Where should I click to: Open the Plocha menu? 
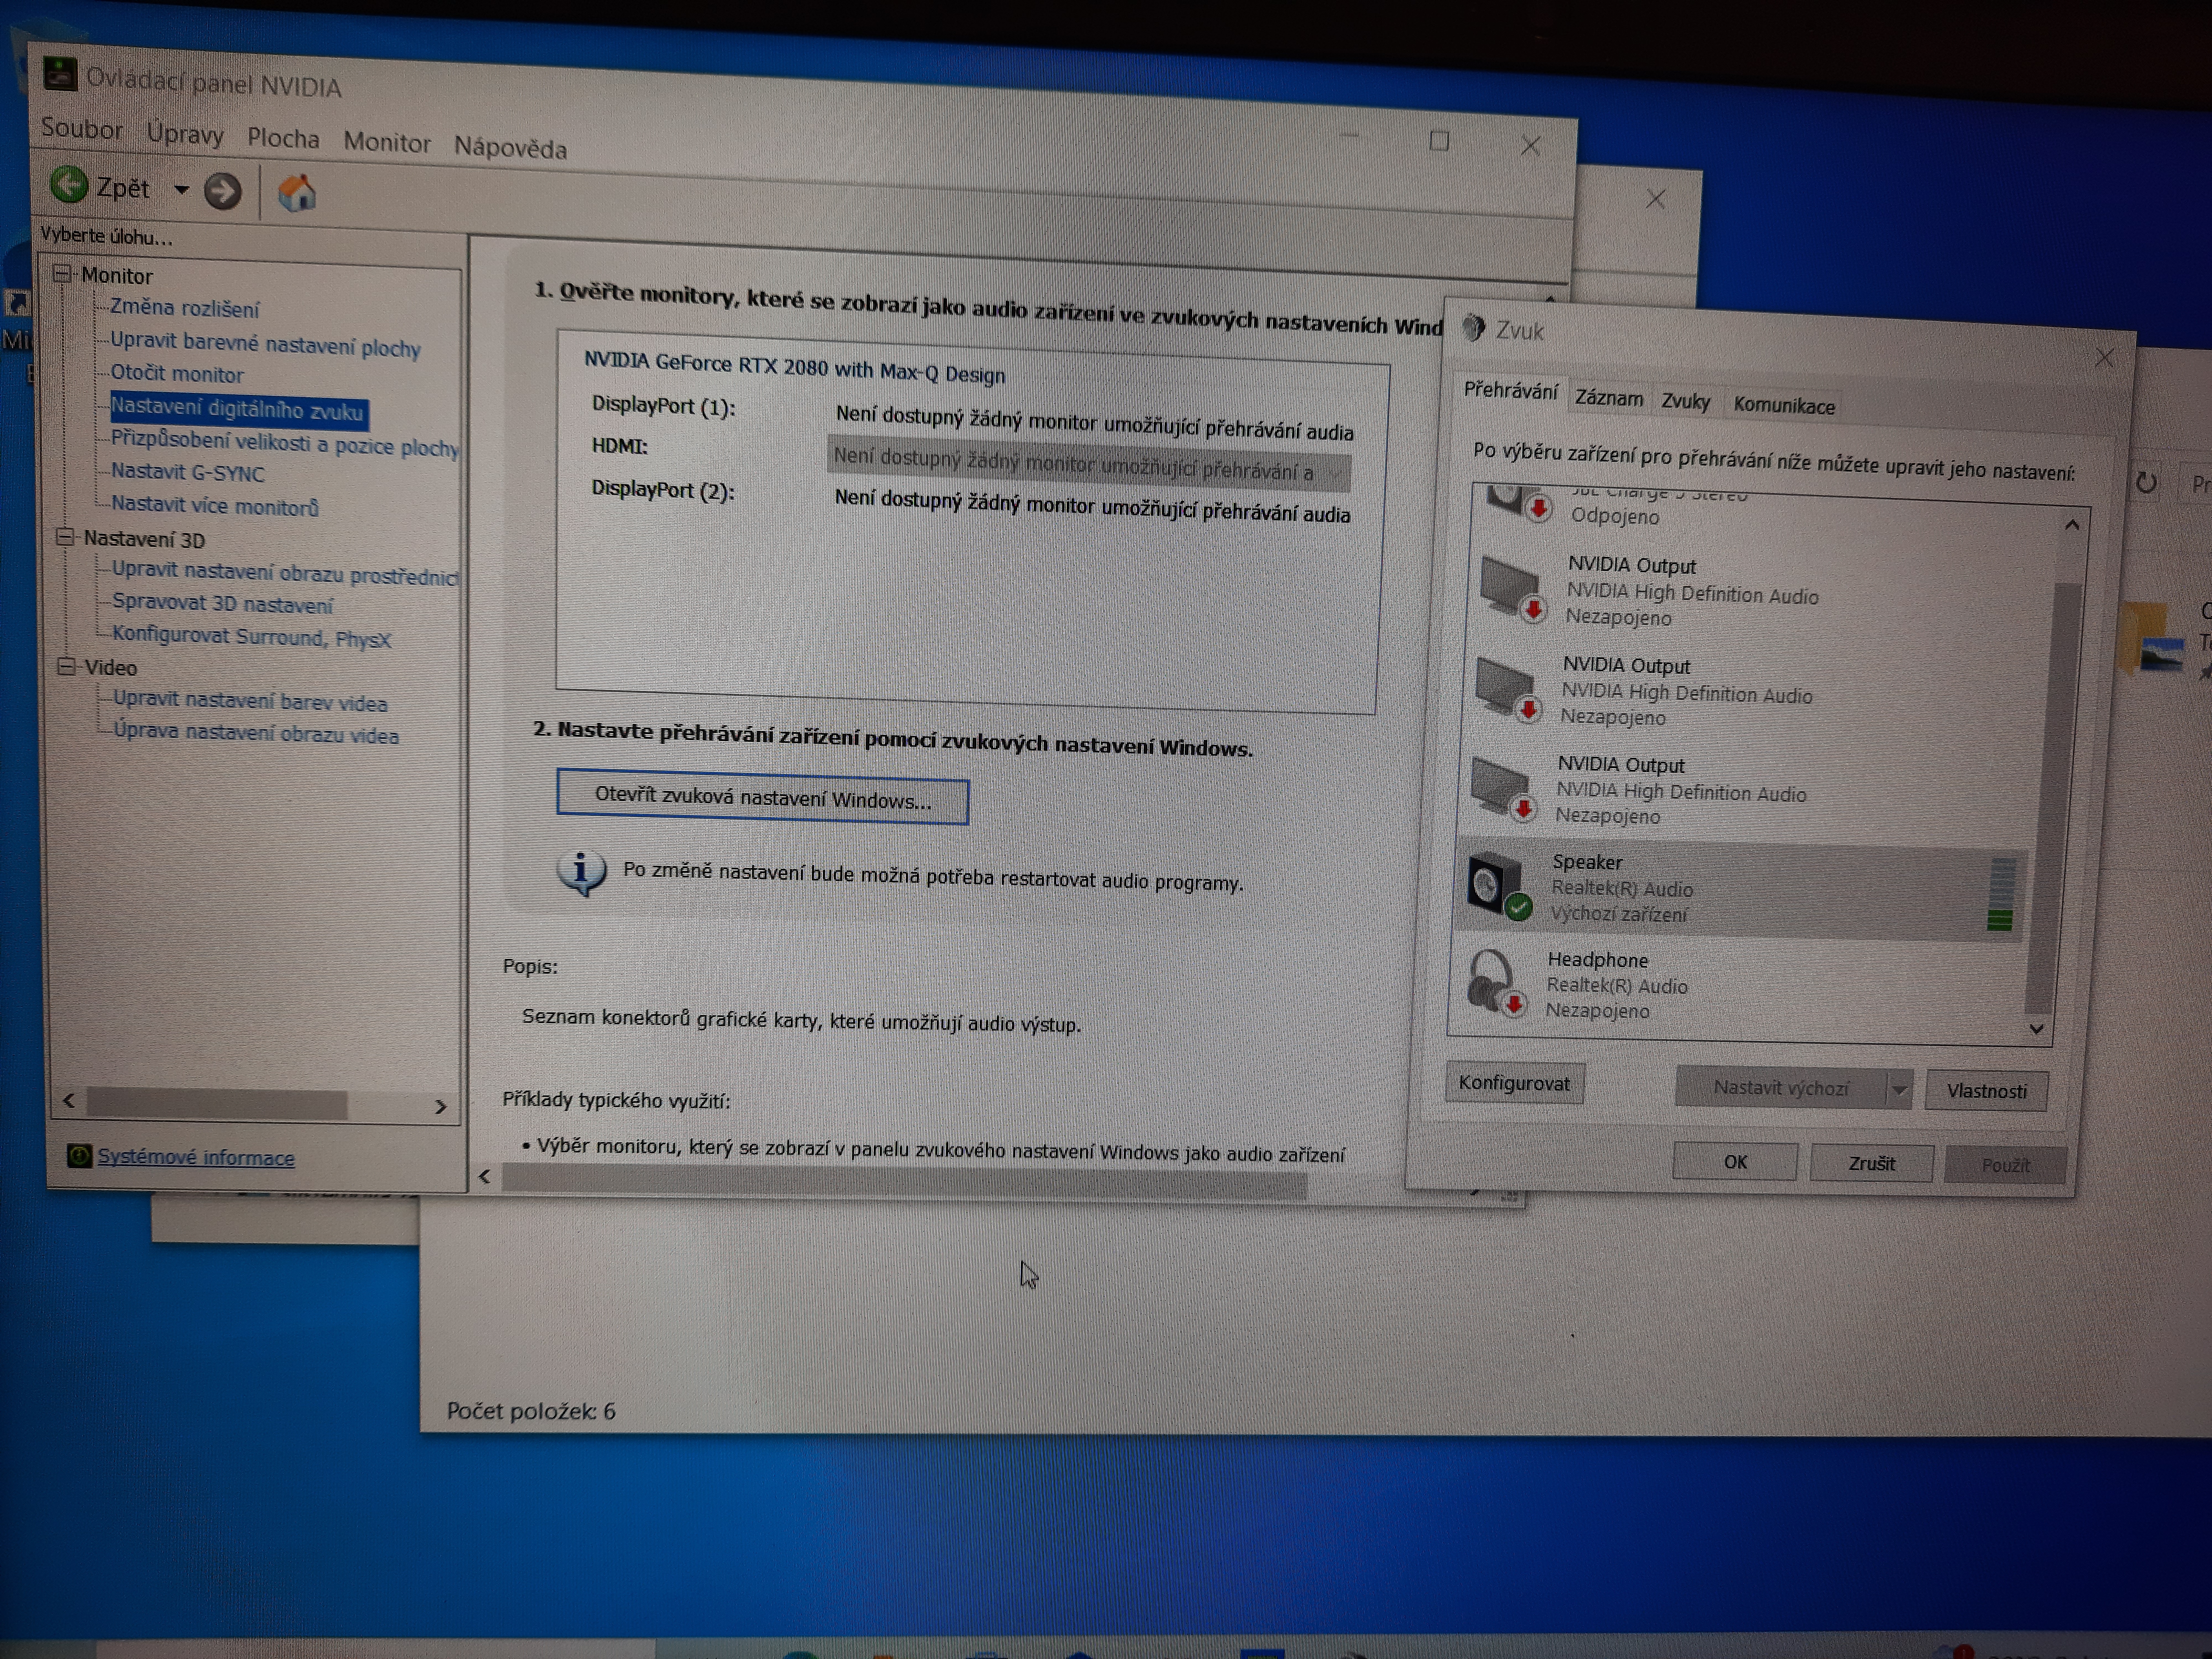[x=283, y=138]
